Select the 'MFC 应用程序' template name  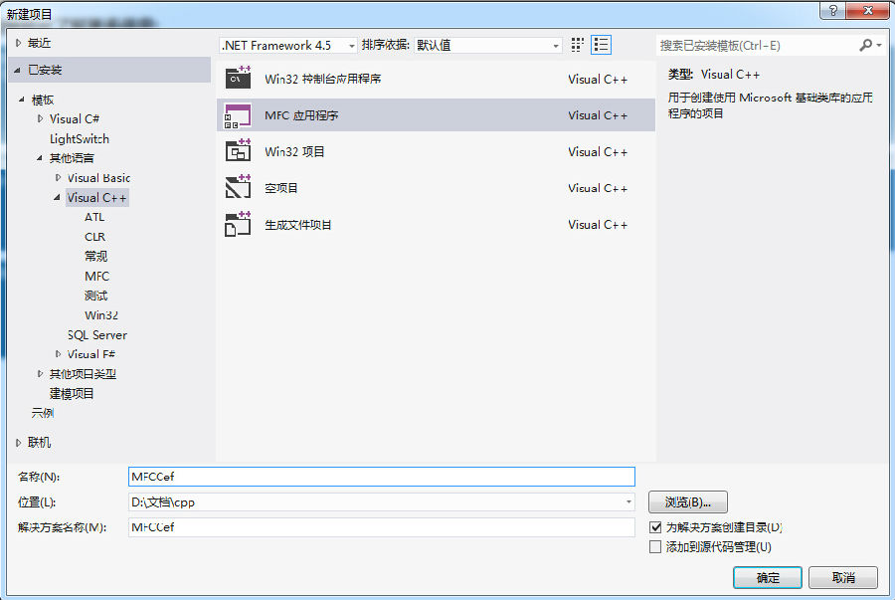[x=301, y=115]
